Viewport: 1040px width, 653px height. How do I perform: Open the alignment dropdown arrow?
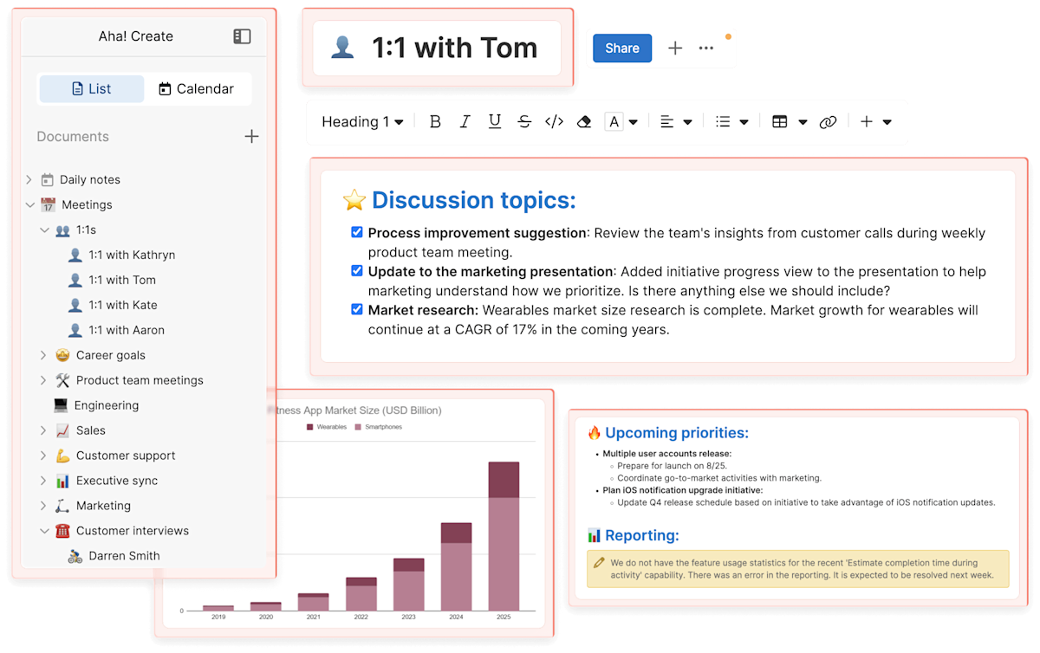point(687,122)
